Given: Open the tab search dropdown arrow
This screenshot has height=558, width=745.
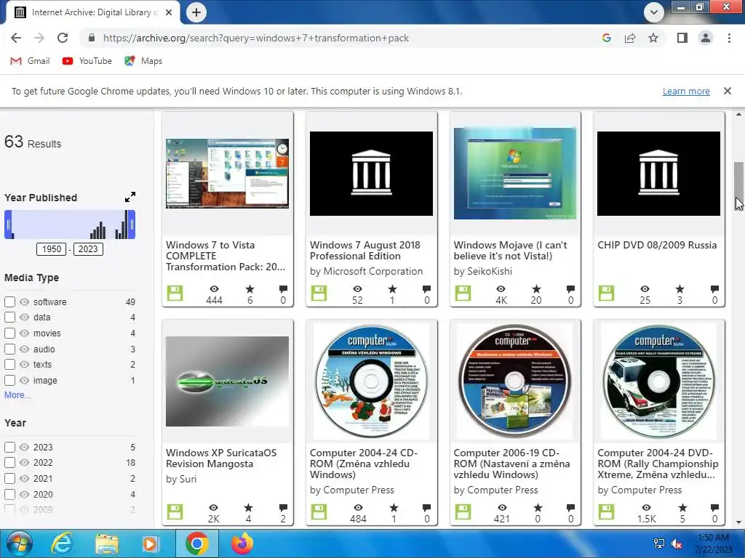Looking at the screenshot, I should tap(654, 12).
